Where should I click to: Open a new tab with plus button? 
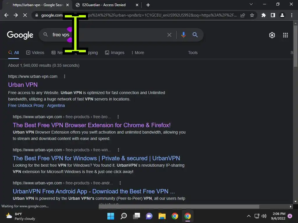pos(148,5)
